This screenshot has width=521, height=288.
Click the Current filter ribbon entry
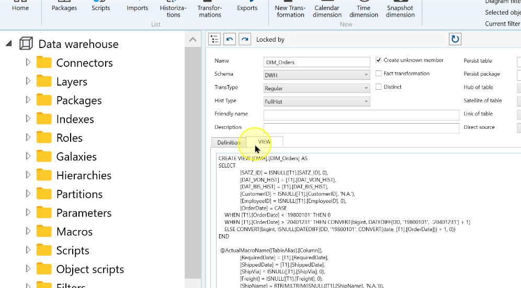(x=503, y=24)
